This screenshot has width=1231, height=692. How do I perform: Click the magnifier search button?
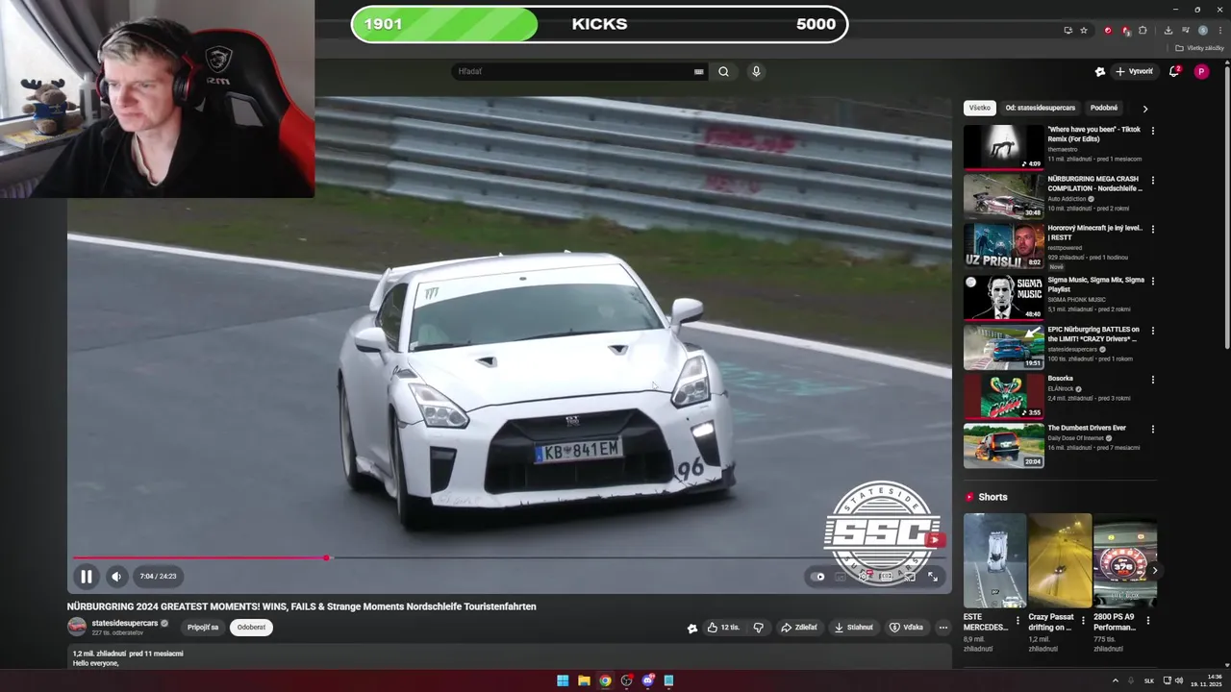[x=723, y=71]
